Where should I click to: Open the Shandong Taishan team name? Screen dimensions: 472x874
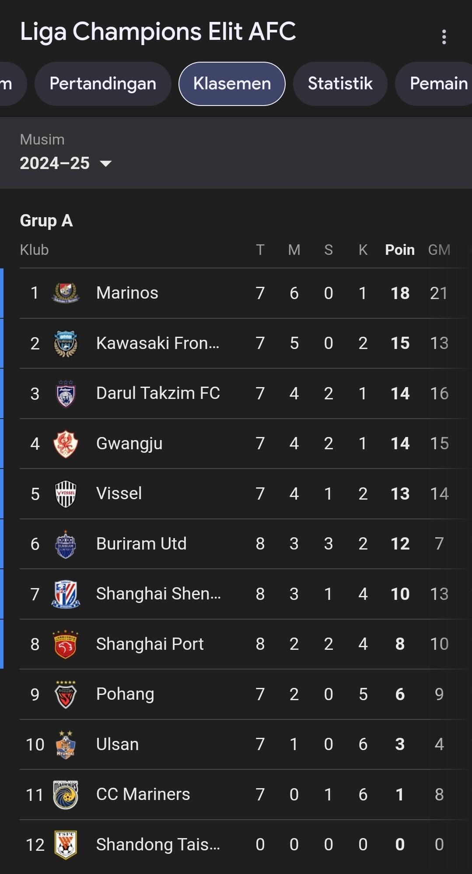click(x=158, y=844)
